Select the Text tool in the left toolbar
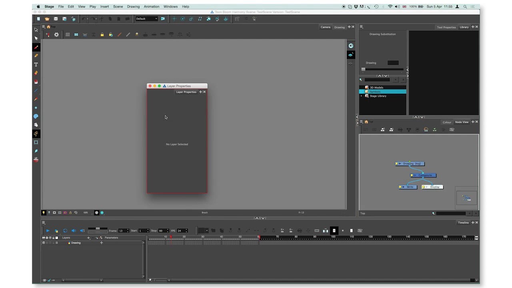The width and height of the screenshot is (512, 288). click(36, 64)
